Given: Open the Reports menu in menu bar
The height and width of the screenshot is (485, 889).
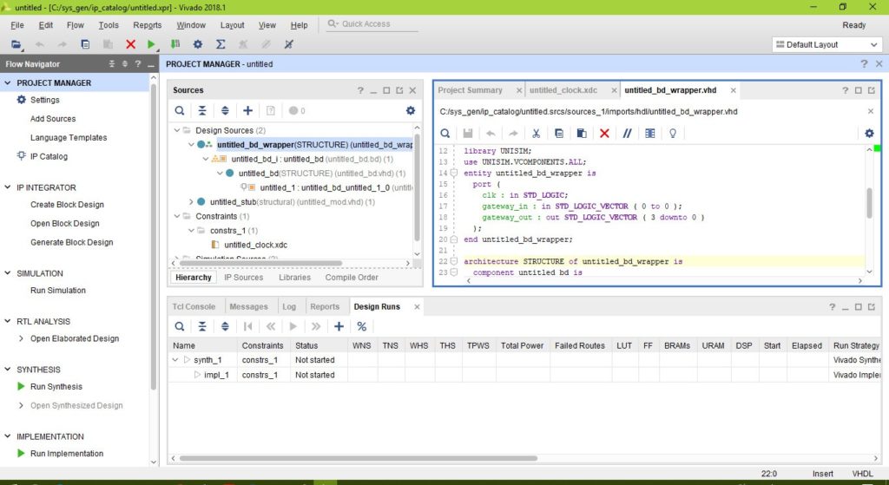Looking at the screenshot, I should tap(148, 25).
